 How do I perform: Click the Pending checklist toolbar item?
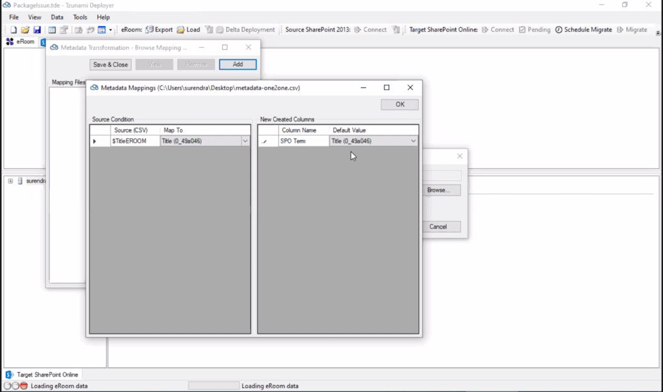(x=534, y=30)
